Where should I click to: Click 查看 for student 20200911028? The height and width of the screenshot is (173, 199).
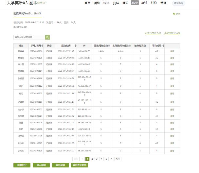tap(172, 136)
